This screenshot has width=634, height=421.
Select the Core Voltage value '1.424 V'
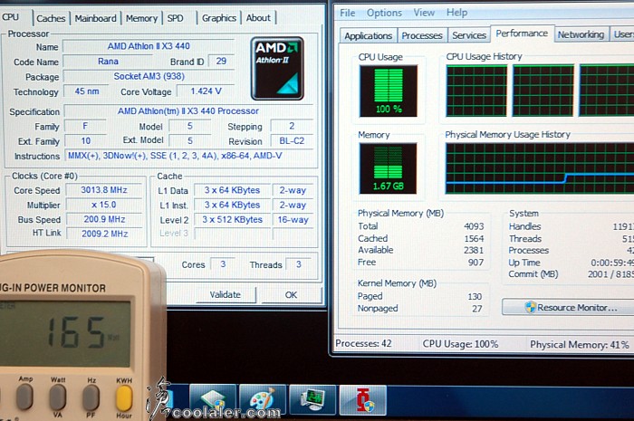(x=207, y=91)
